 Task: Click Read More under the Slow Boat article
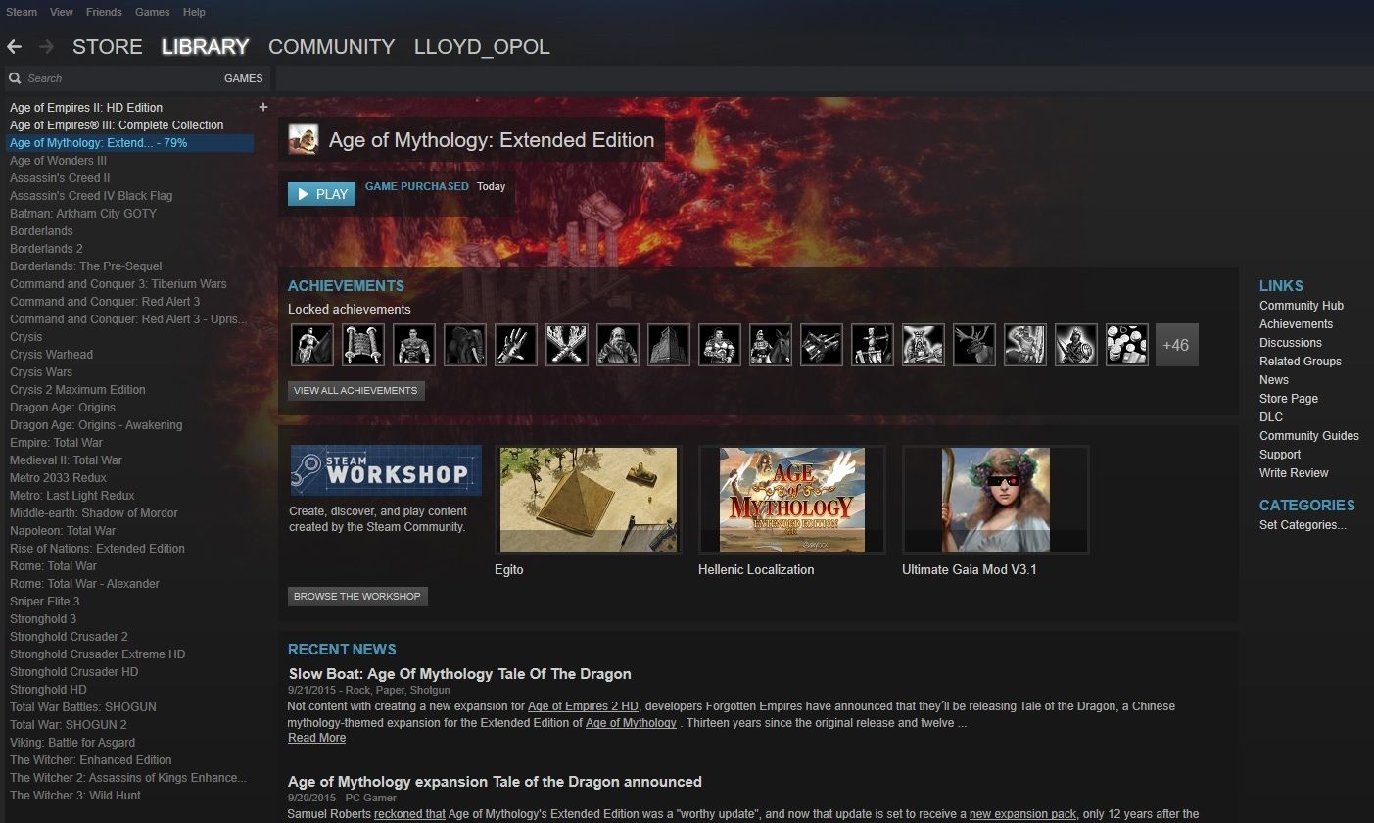pos(316,738)
